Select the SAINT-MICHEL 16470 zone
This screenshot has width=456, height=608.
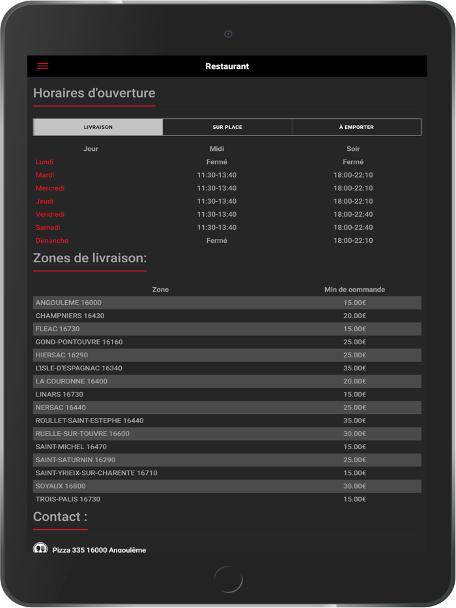click(227, 447)
